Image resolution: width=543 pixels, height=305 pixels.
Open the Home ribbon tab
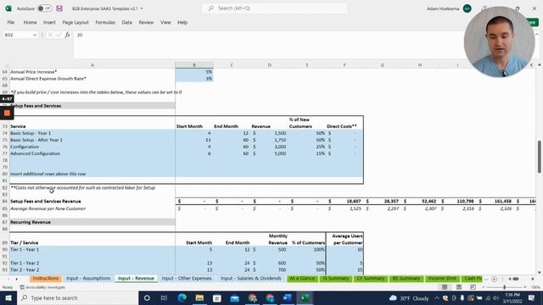(31, 23)
